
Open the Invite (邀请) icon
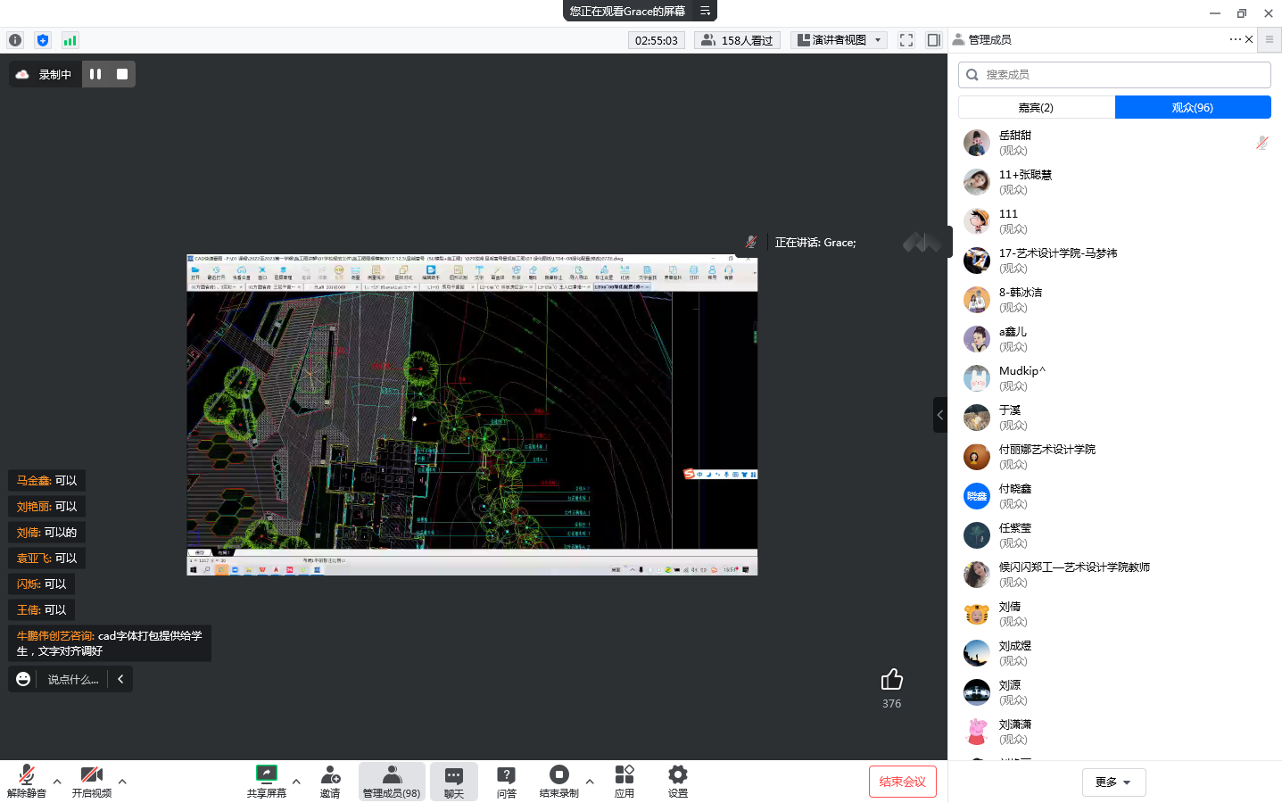[x=330, y=781]
